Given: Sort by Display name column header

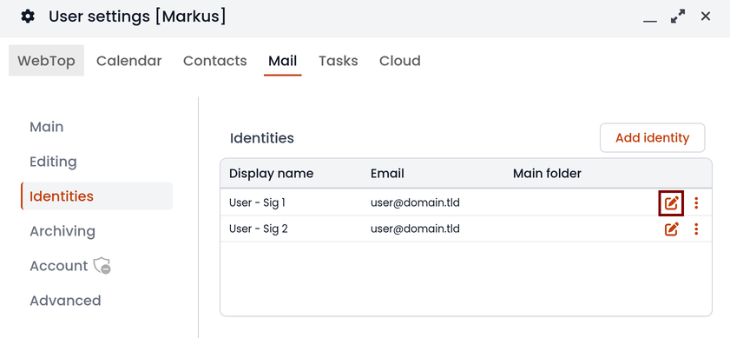Looking at the screenshot, I should (x=272, y=174).
